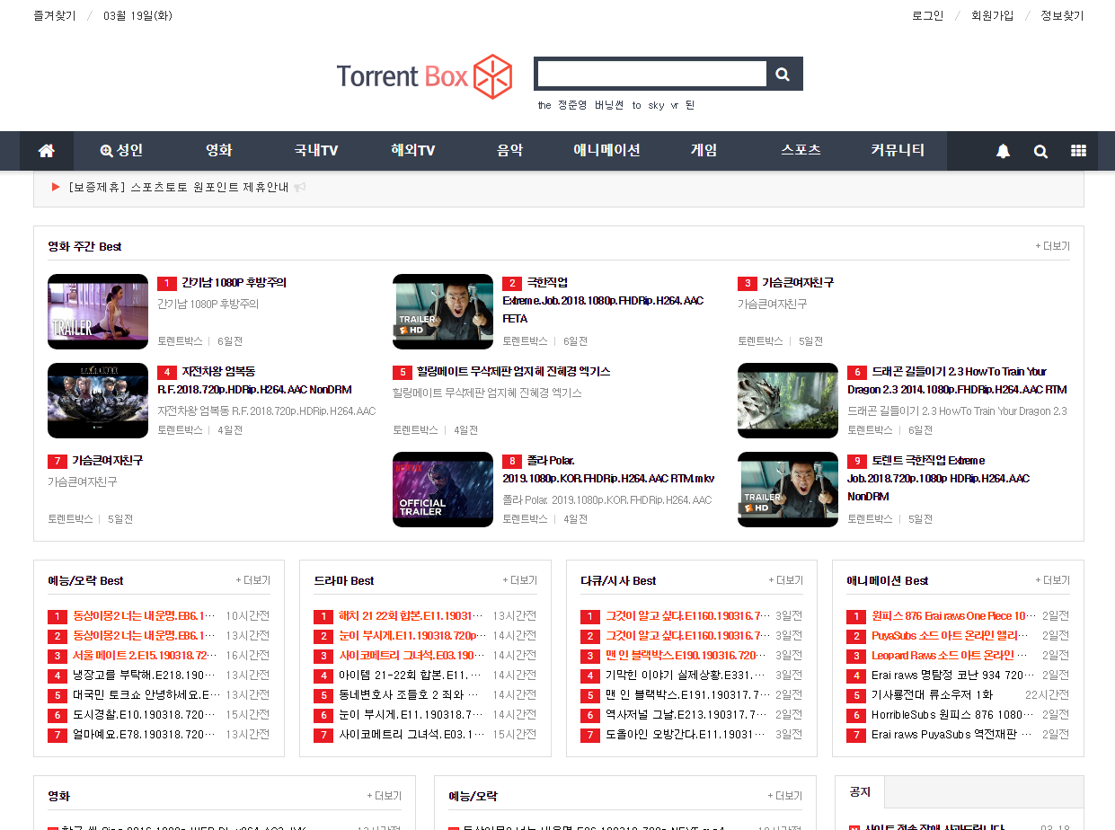
Task: Select the 공지 tab
Action: (x=860, y=791)
